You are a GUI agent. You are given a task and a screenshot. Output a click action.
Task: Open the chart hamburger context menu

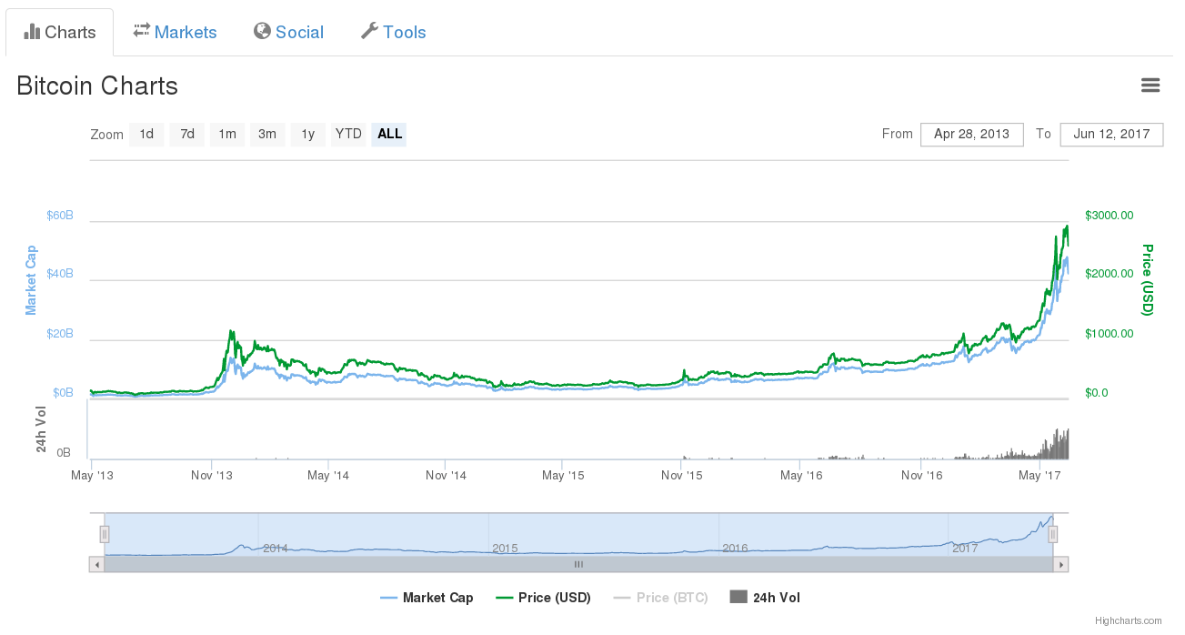[x=1150, y=86]
